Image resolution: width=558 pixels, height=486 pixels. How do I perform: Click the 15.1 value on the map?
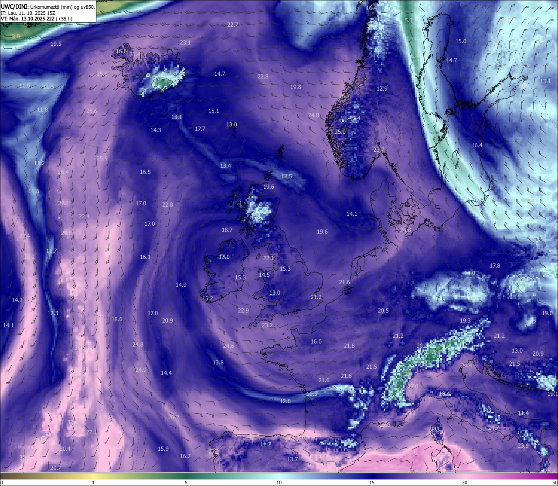coord(214,112)
